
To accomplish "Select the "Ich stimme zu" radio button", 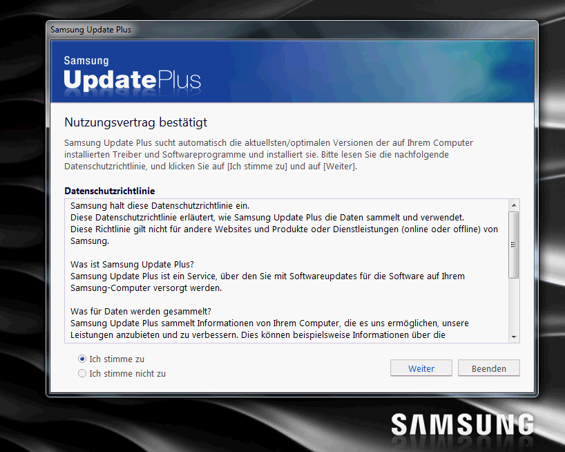I will click(x=82, y=359).
